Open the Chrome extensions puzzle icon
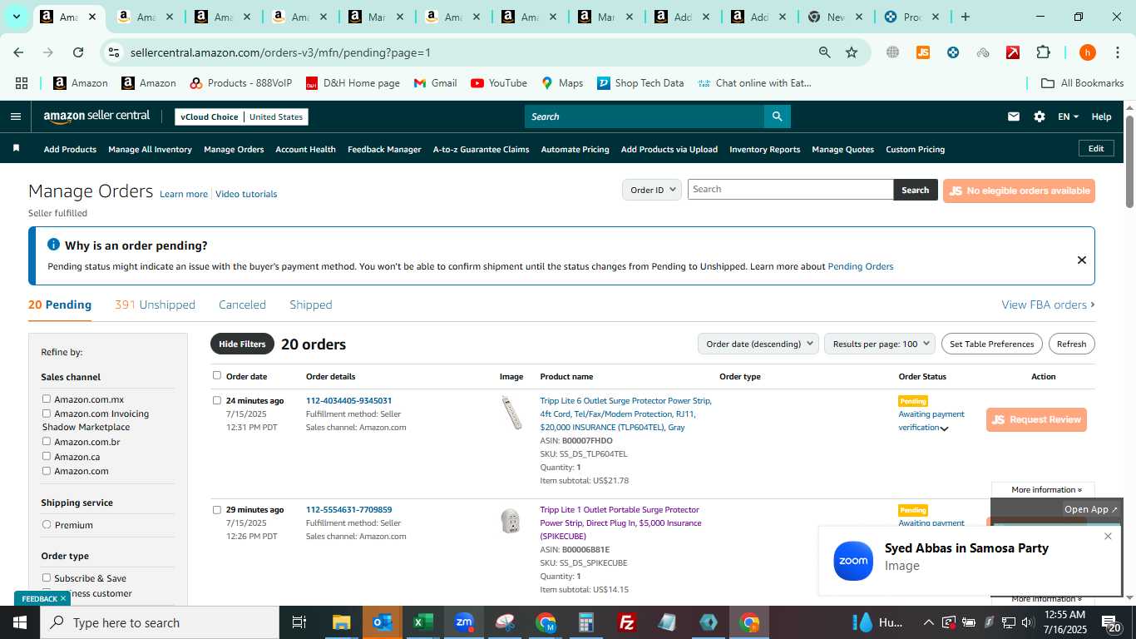The width and height of the screenshot is (1136, 639). tap(1043, 52)
